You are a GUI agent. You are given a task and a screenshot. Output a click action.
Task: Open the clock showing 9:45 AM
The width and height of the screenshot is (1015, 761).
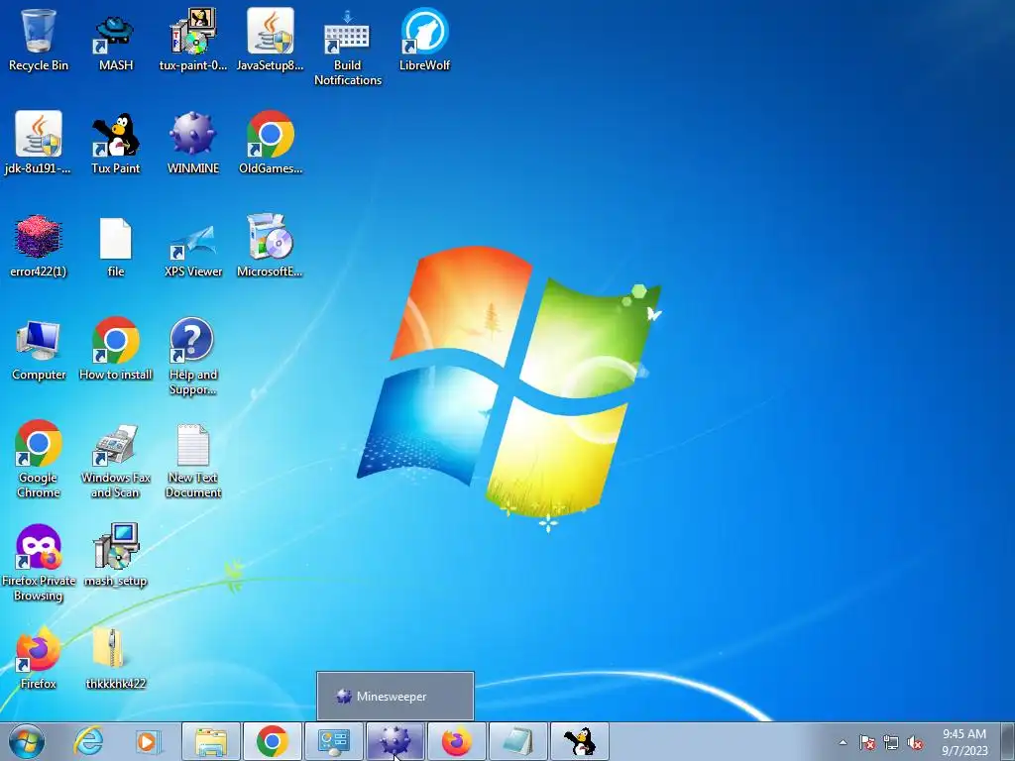click(x=964, y=742)
